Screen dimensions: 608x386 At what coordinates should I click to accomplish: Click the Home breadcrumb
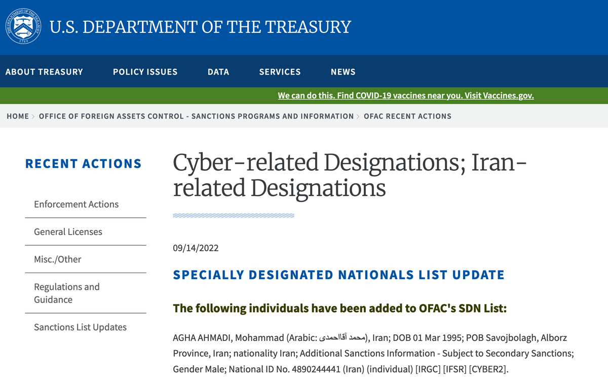point(18,117)
